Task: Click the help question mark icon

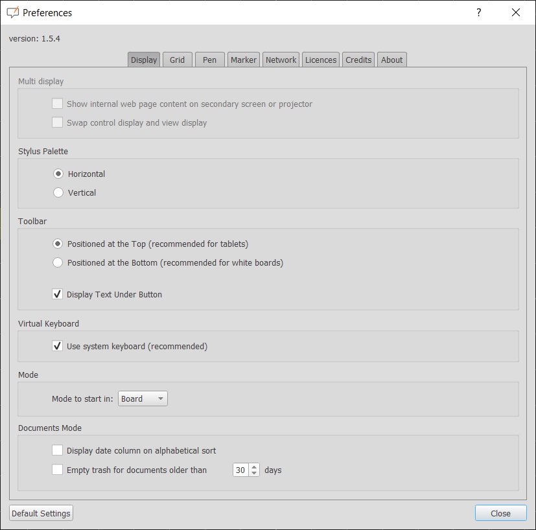Action: coord(478,12)
